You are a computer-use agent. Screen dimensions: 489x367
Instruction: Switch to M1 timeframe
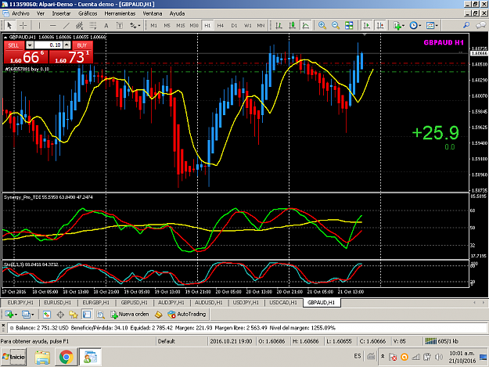pos(154,26)
